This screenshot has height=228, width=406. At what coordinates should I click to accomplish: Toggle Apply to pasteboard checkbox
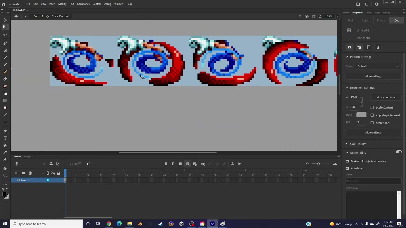click(372, 115)
